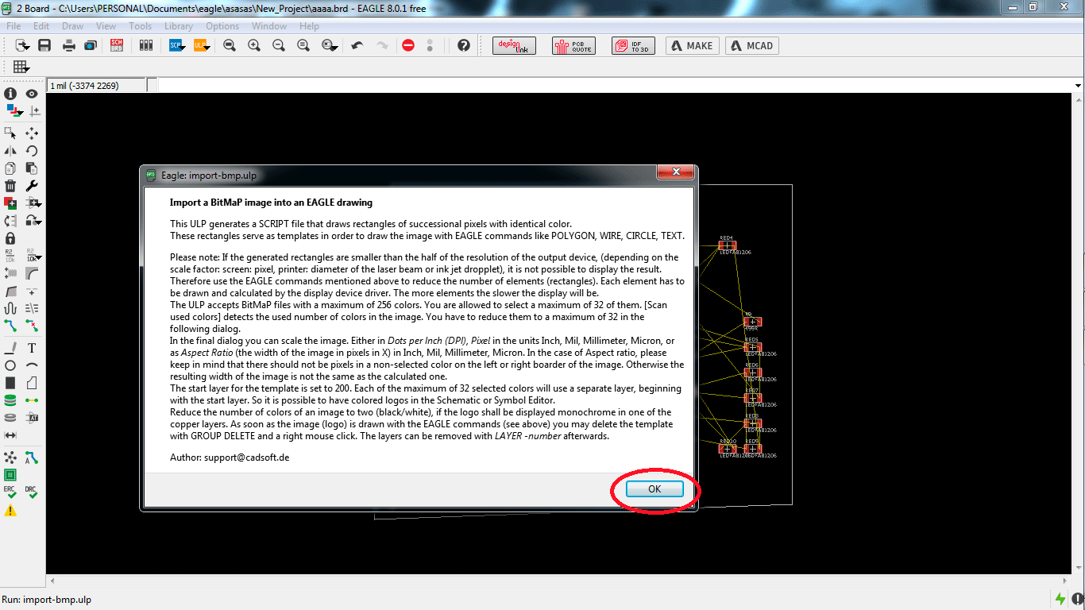Click the MAKE button
Image resolution: width=1085 pixels, height=610 pixels.
pyautogui.click(x=692, y=46)
